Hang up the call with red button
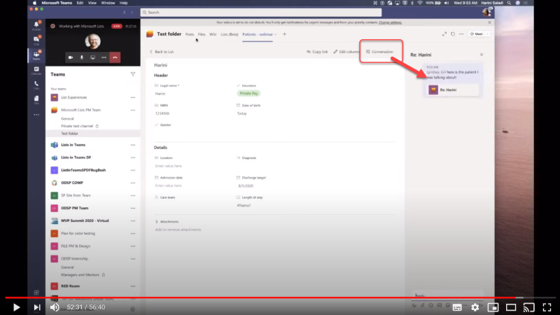 tap(115, 57)
